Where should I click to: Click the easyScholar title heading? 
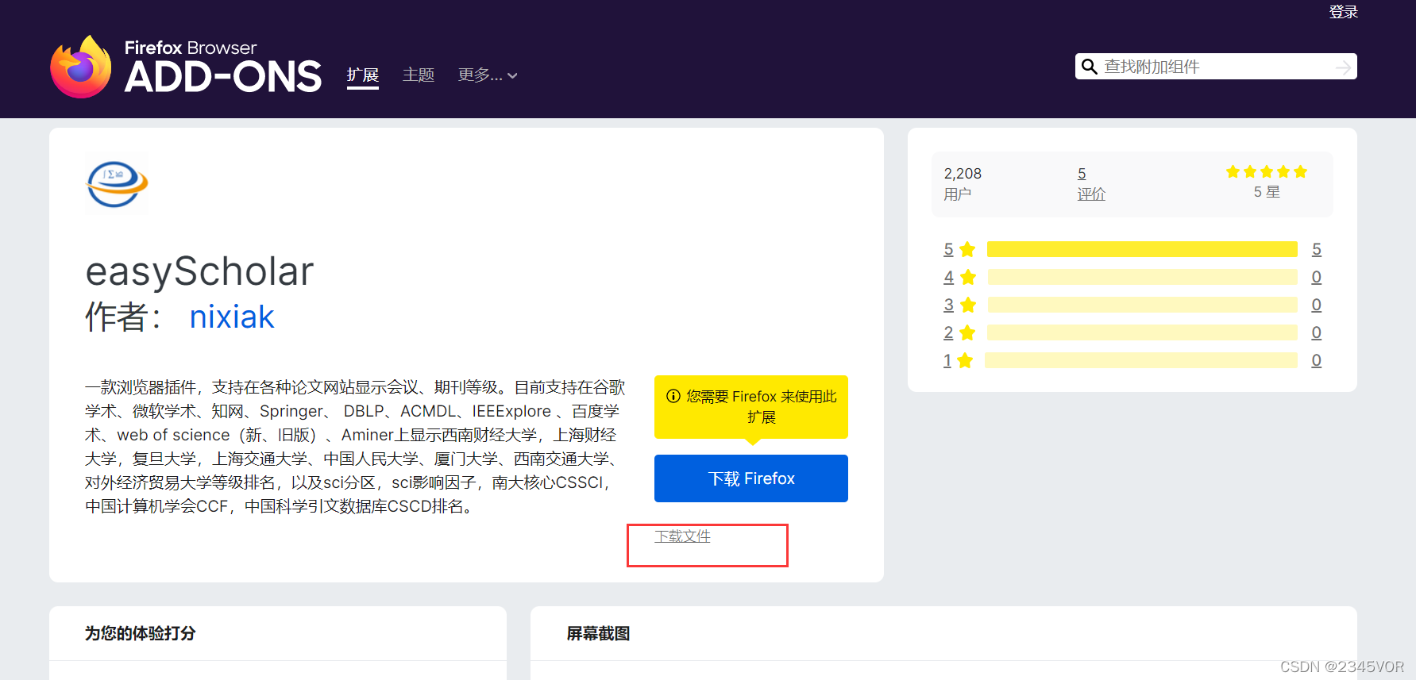(199, 271)
